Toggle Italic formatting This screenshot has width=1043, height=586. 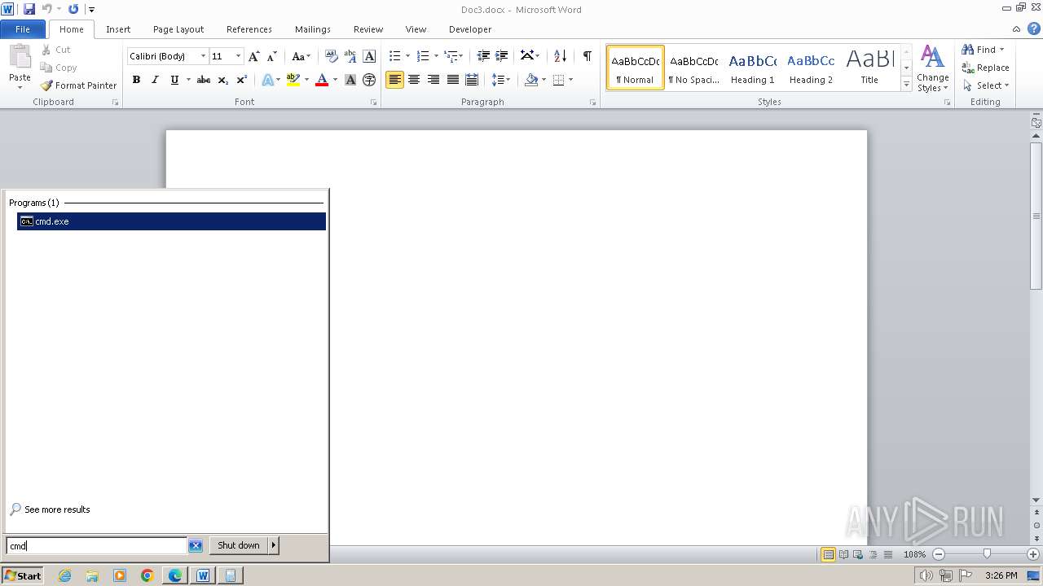[155, 80]
